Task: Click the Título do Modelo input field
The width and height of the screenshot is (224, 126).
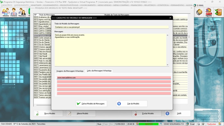Action: pos(111,27)
